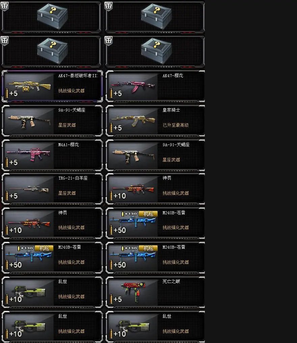Select the 9A-91-天蝎座 item in right column
The image size is (297, 343).
(155, 155)
